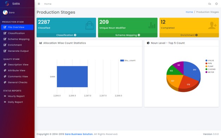Click the Sara username in sidebar

tap(12, 13)
